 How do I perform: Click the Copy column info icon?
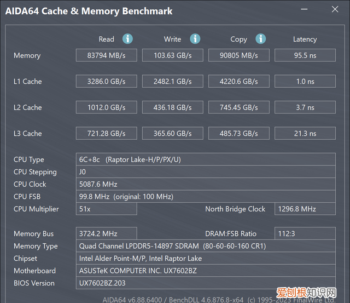click(261, 39)
